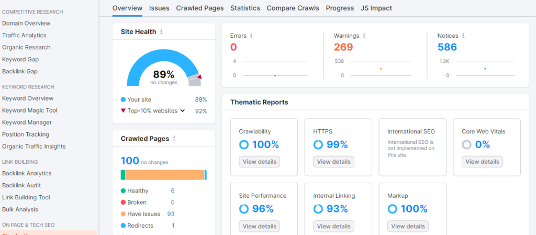The image size is (536, 235).
Task: Click View details under Crawlability
Action: coord(260,162)
